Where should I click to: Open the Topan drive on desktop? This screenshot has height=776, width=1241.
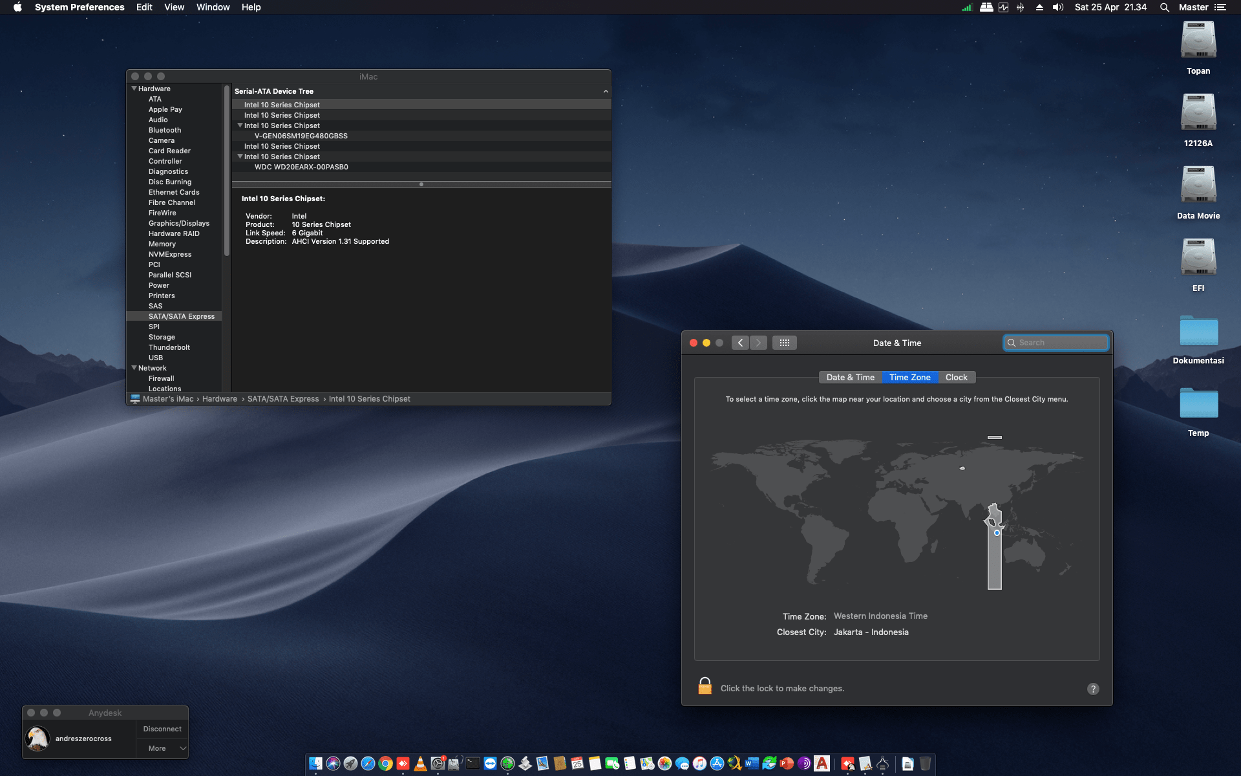(1198, 40)
